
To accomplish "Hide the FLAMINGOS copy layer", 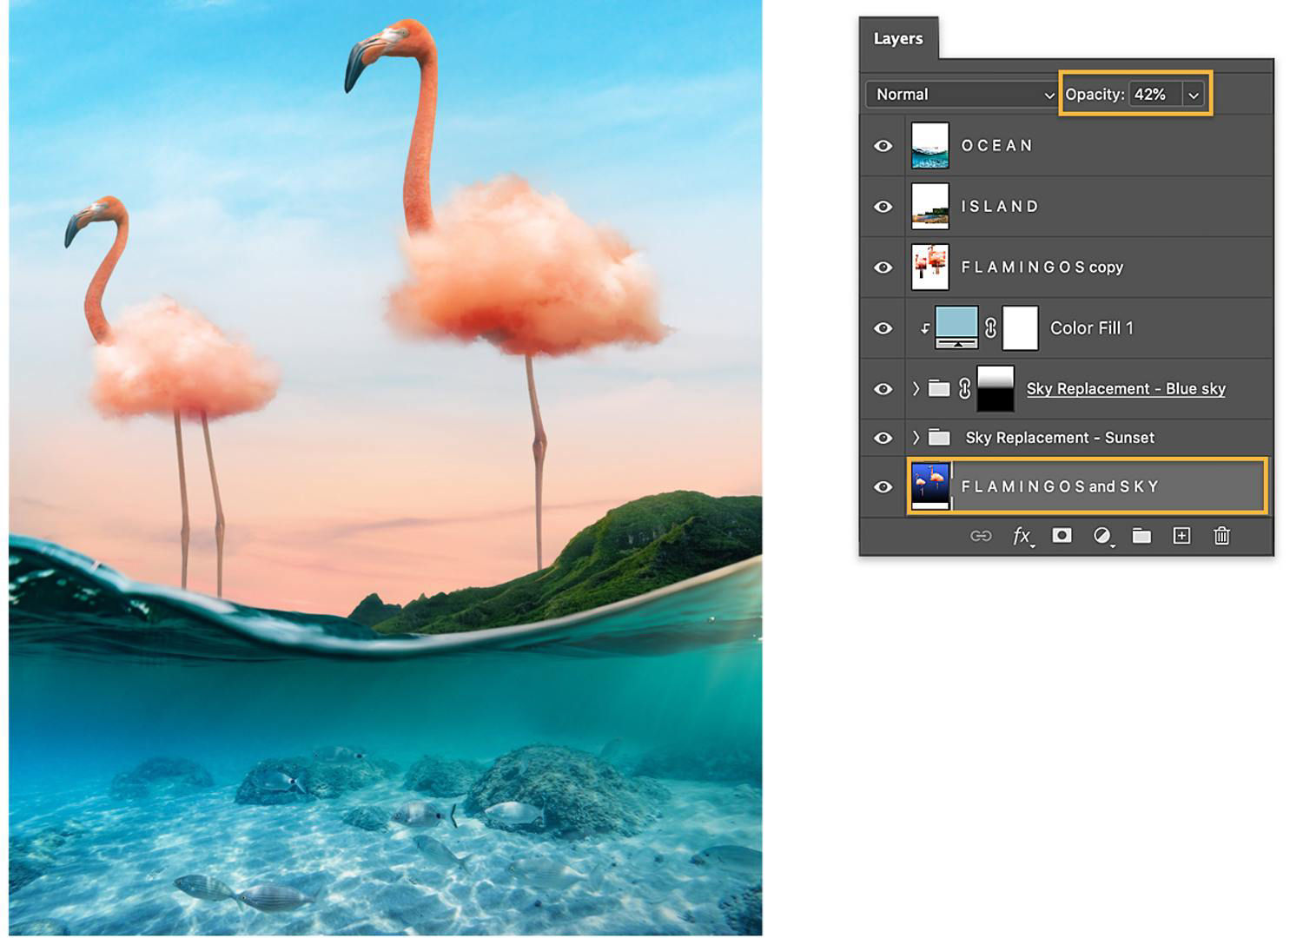I will (883, 267).
